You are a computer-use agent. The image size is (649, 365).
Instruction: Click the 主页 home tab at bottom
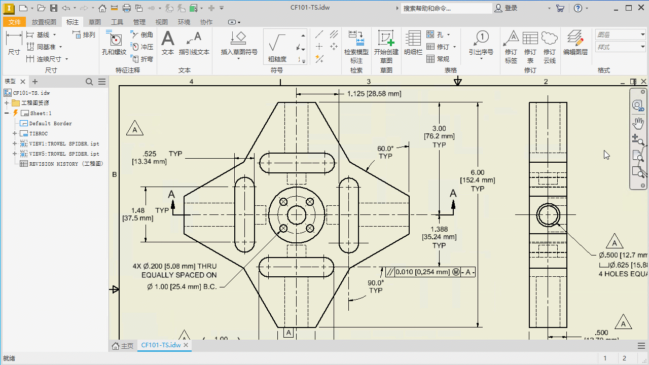(123, 345)
